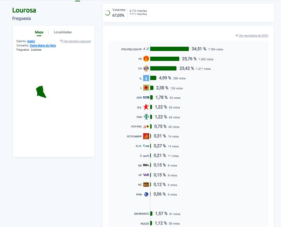Click the IL blue party logo
The width and height of the screenshot is (281, 227).
[146, 78]
